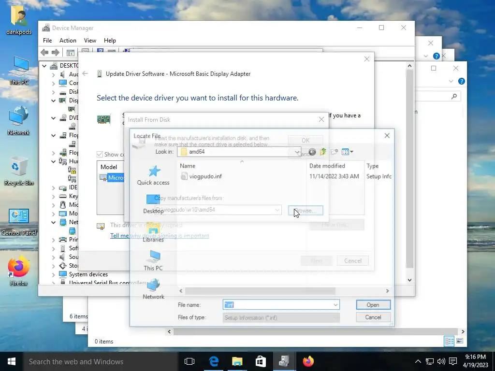Open Network desktop icon
Image resolution: width=495 pixels, height=371 pixels.
pos(19,121)
